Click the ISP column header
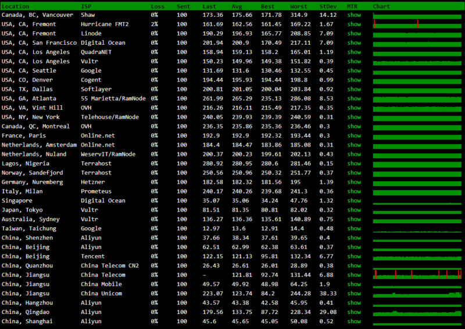The height and width of the screenshot is (329, 465). click(86, 6)
